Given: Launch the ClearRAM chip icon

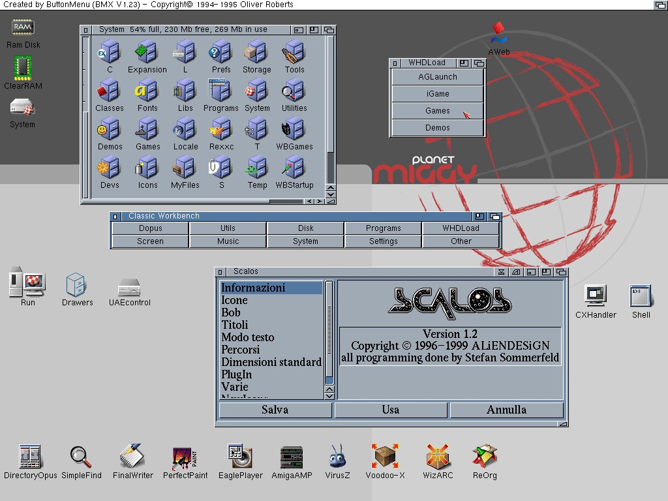Looking at the screenshot, I should (x=23, y=68).
